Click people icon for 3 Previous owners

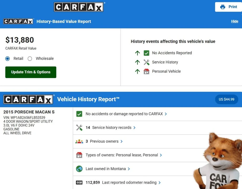79,141
